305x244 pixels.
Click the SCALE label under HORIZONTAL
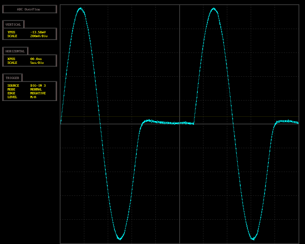(x=12, y=63)
